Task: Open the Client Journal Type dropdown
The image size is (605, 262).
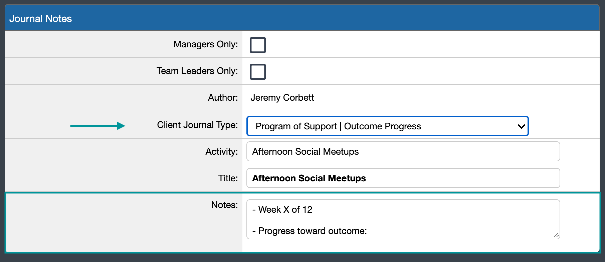Action: click(387, 126)
